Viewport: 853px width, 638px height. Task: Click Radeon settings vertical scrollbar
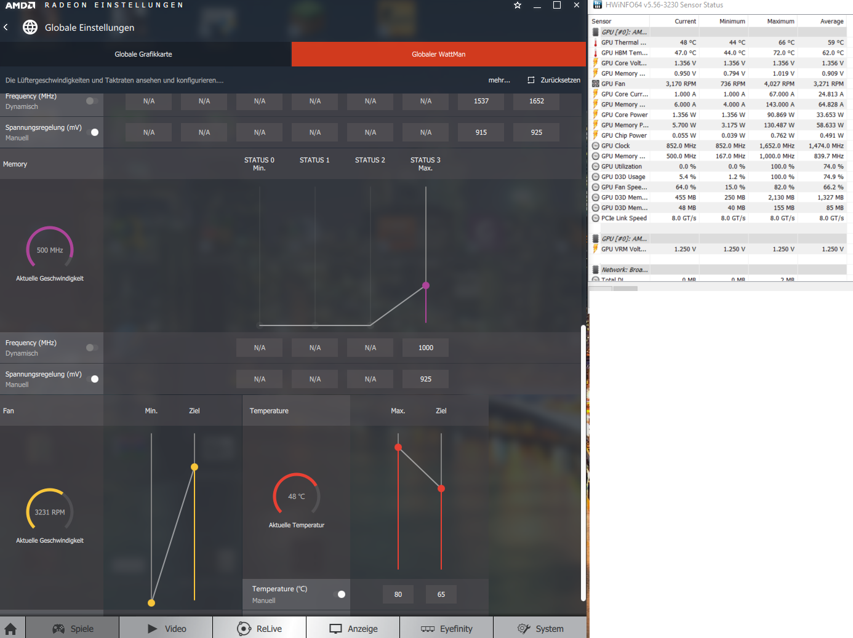tap(583, 463)
